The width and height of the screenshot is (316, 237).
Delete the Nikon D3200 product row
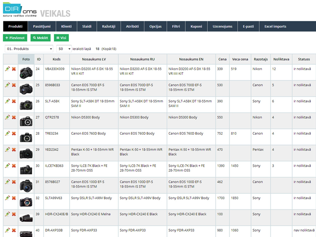pos(14,69)
